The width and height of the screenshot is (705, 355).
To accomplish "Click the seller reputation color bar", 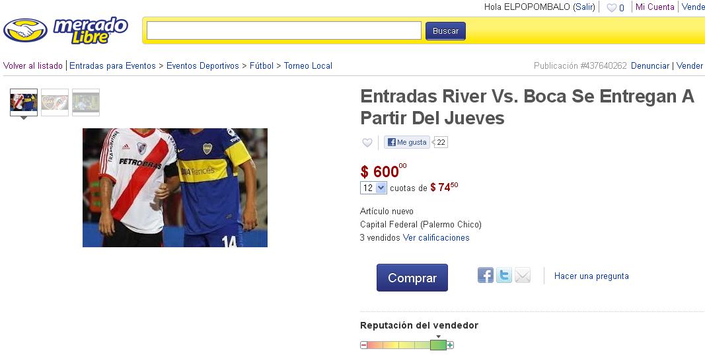I will (x=407, y=345).
